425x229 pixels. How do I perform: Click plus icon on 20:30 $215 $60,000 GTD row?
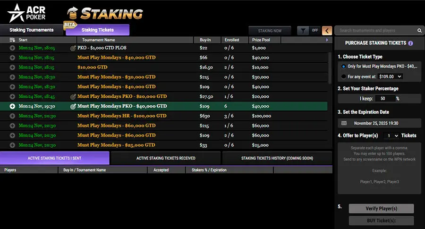click(x=12, y=126)
